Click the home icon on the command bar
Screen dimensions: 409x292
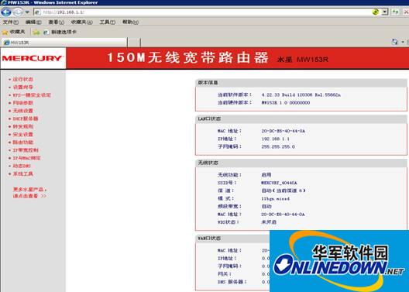(x=395, y=42)
